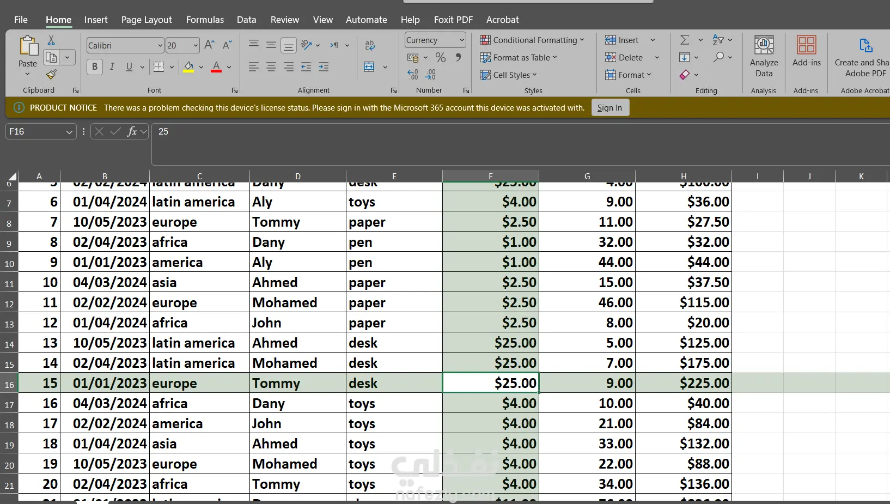Click Create and Share Adobe PDF icon
Viewport: 890px width, 504px height.
pyautogui.click(x=865, y=45)
